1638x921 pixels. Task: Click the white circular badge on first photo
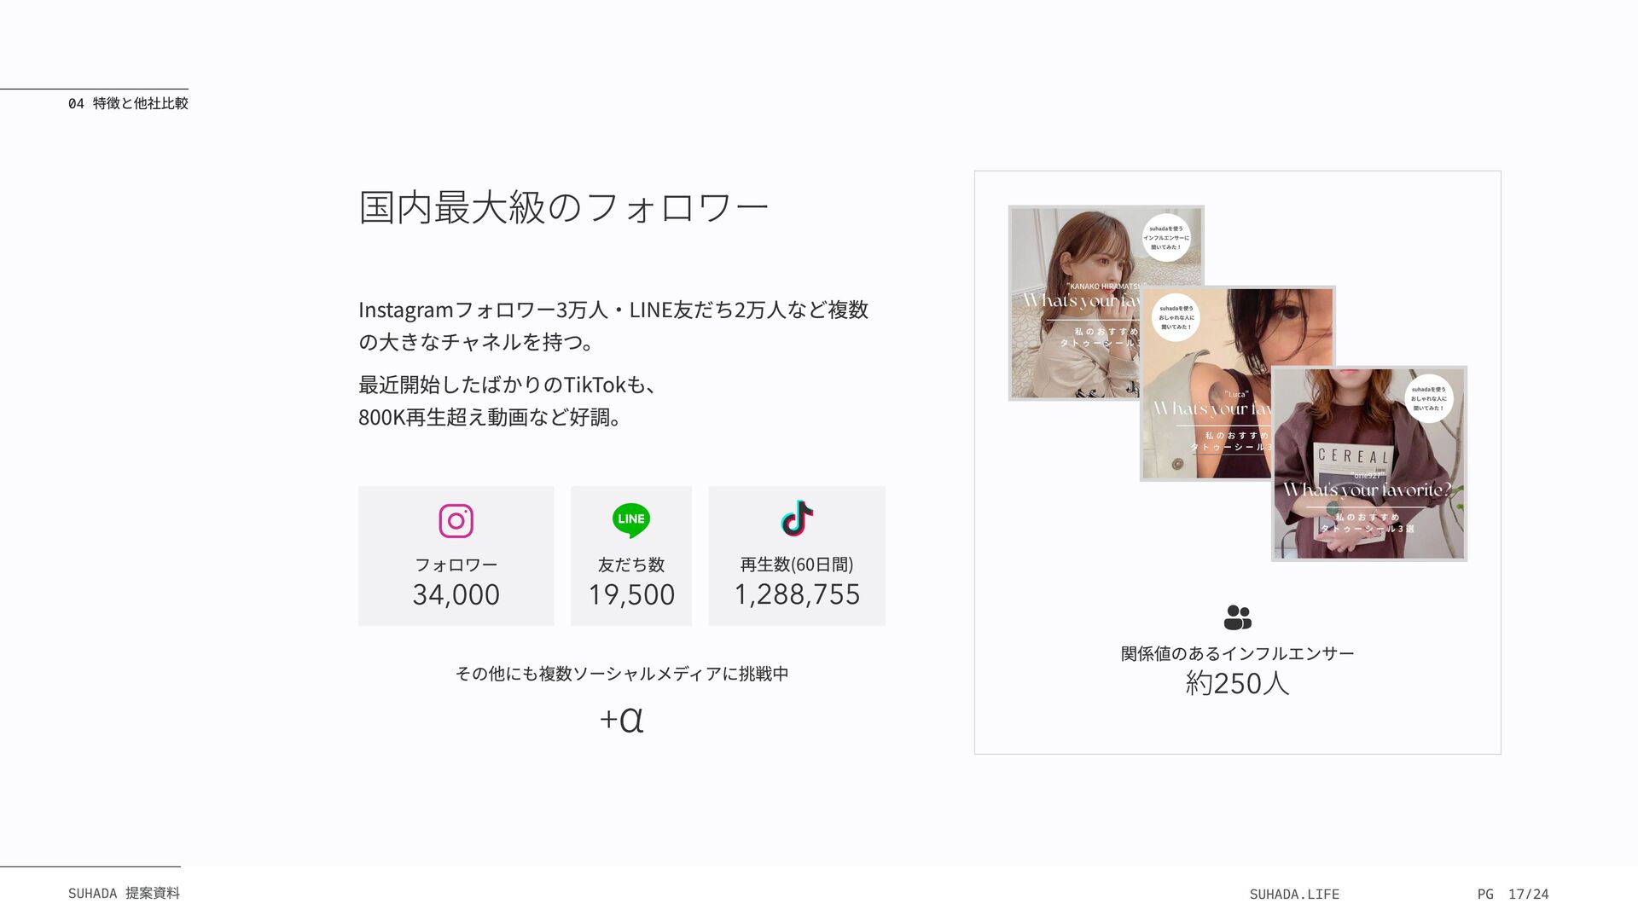point(1166,237)
